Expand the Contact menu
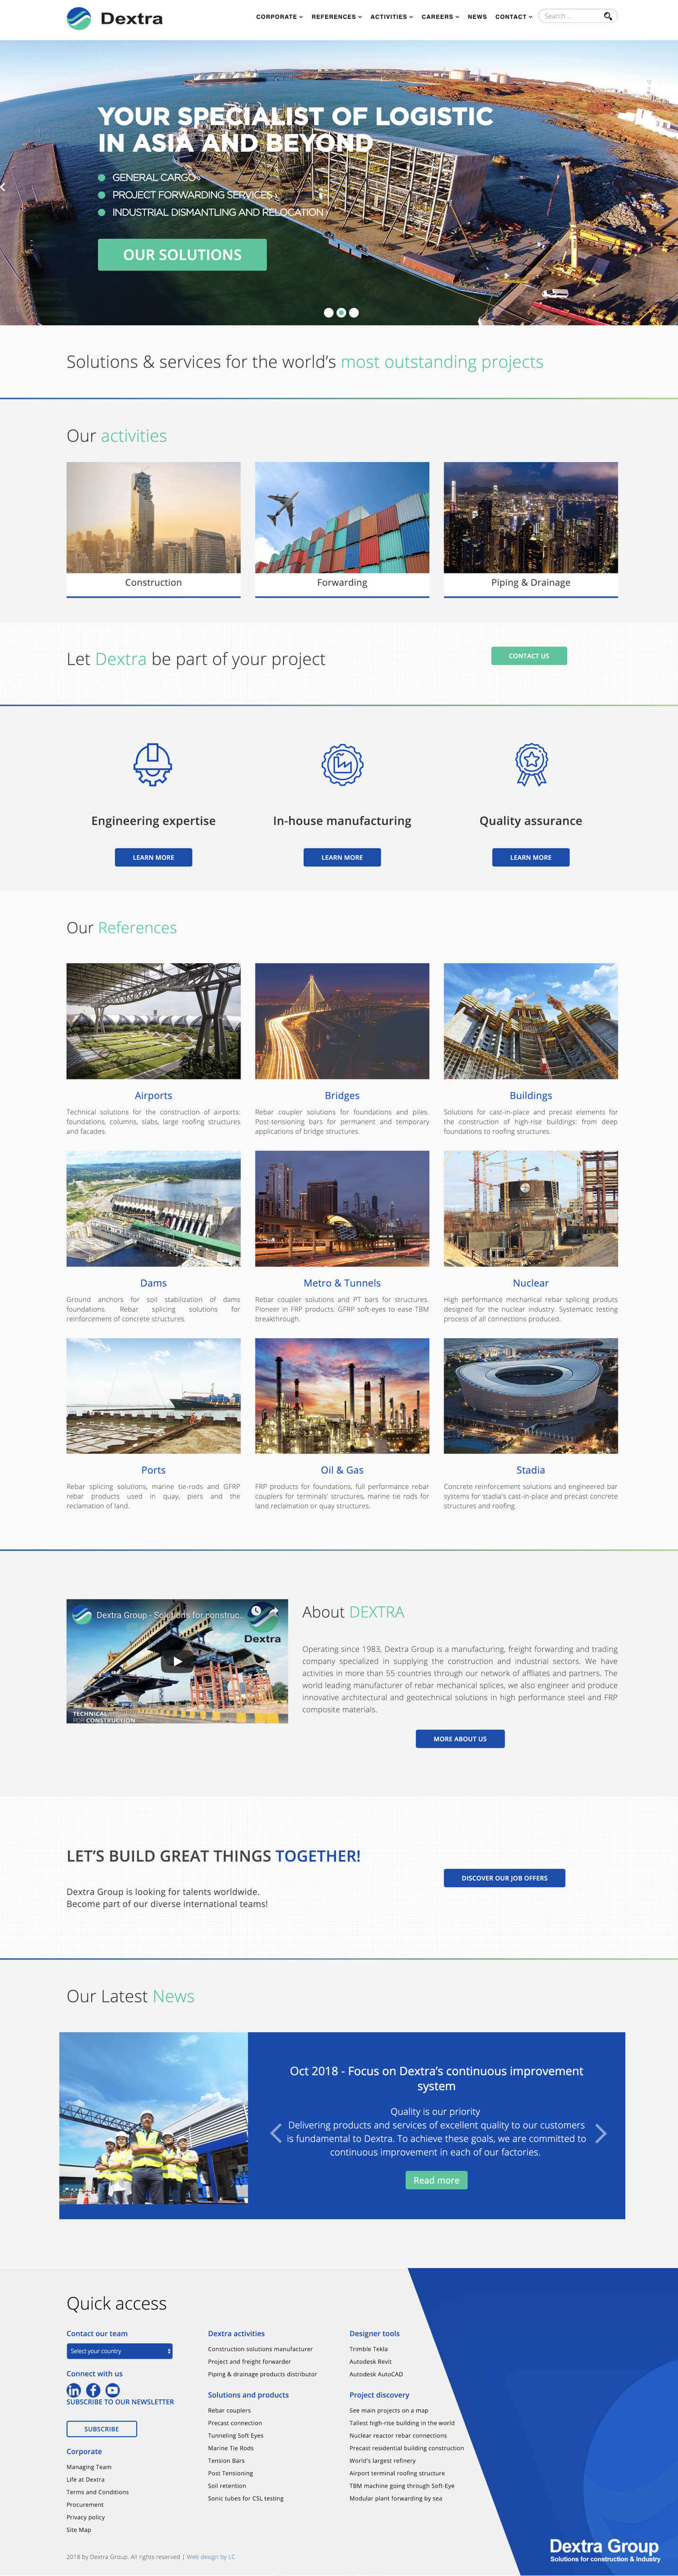678x2576 pixels. (x=514, y=17)
